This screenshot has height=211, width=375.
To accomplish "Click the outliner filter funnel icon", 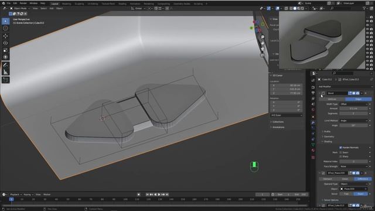I will pos(364,8).
